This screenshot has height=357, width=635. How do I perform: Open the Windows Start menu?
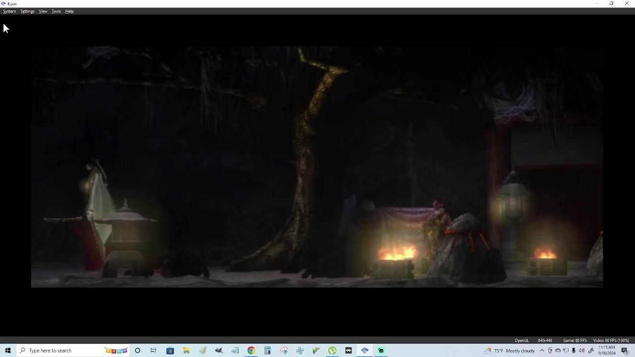[x=7, y=351]
